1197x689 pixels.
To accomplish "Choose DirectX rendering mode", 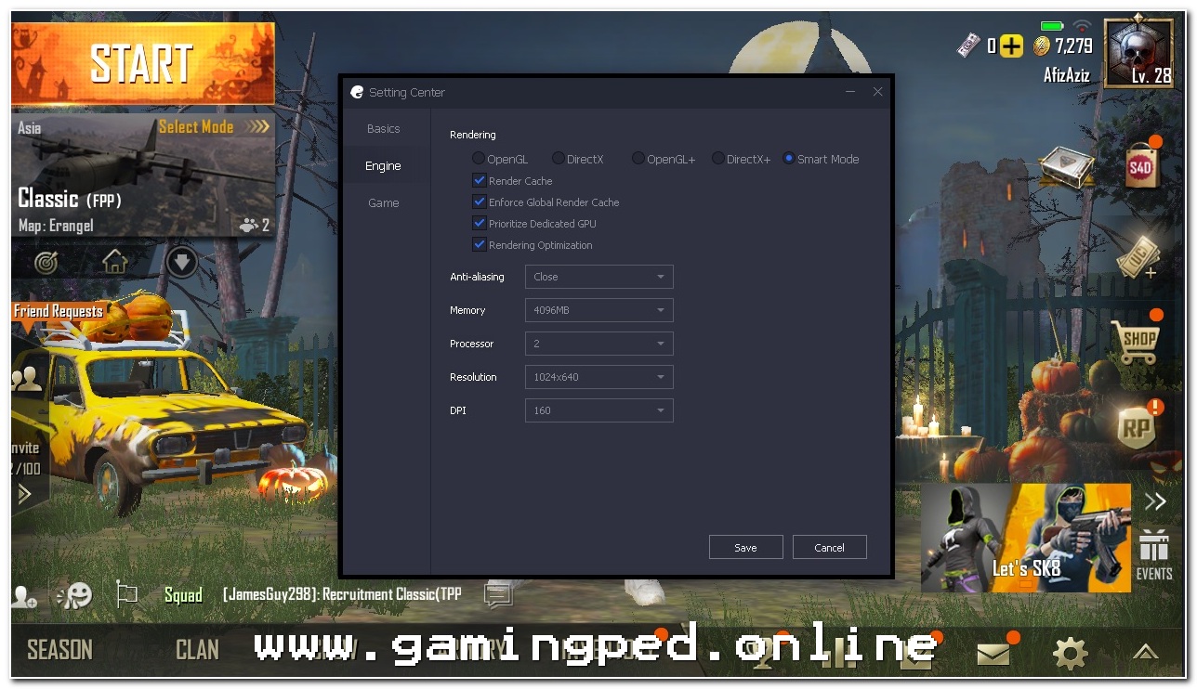I will point(559,159).
